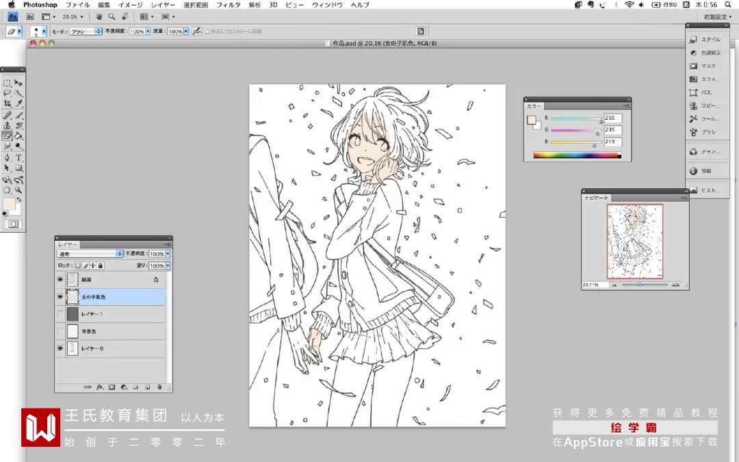Select the Healing Brush tool
This screenshot has width=739, height=462.
(x=7, y=116)
